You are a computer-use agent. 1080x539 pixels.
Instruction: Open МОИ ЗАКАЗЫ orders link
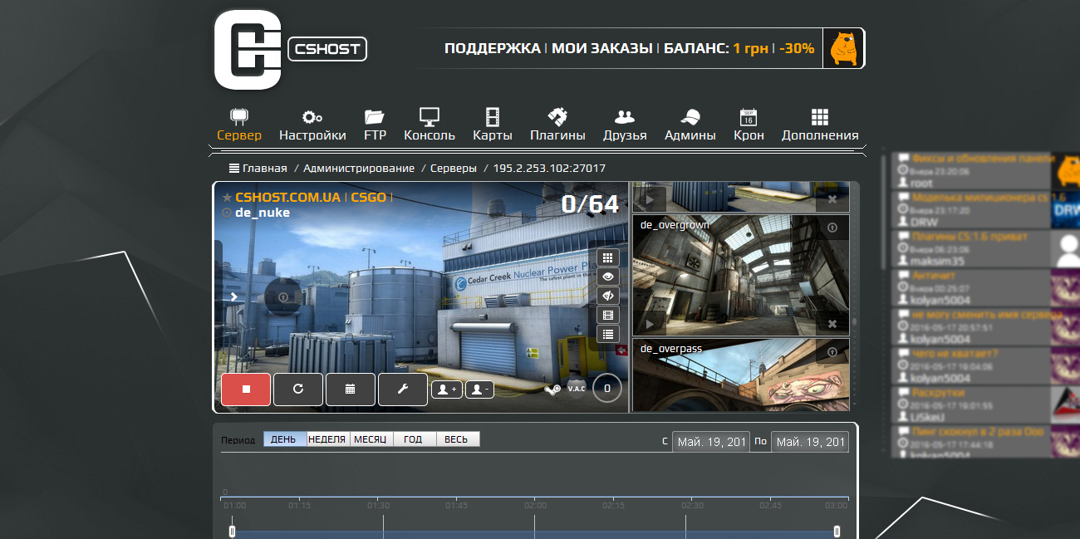[601, 48]
